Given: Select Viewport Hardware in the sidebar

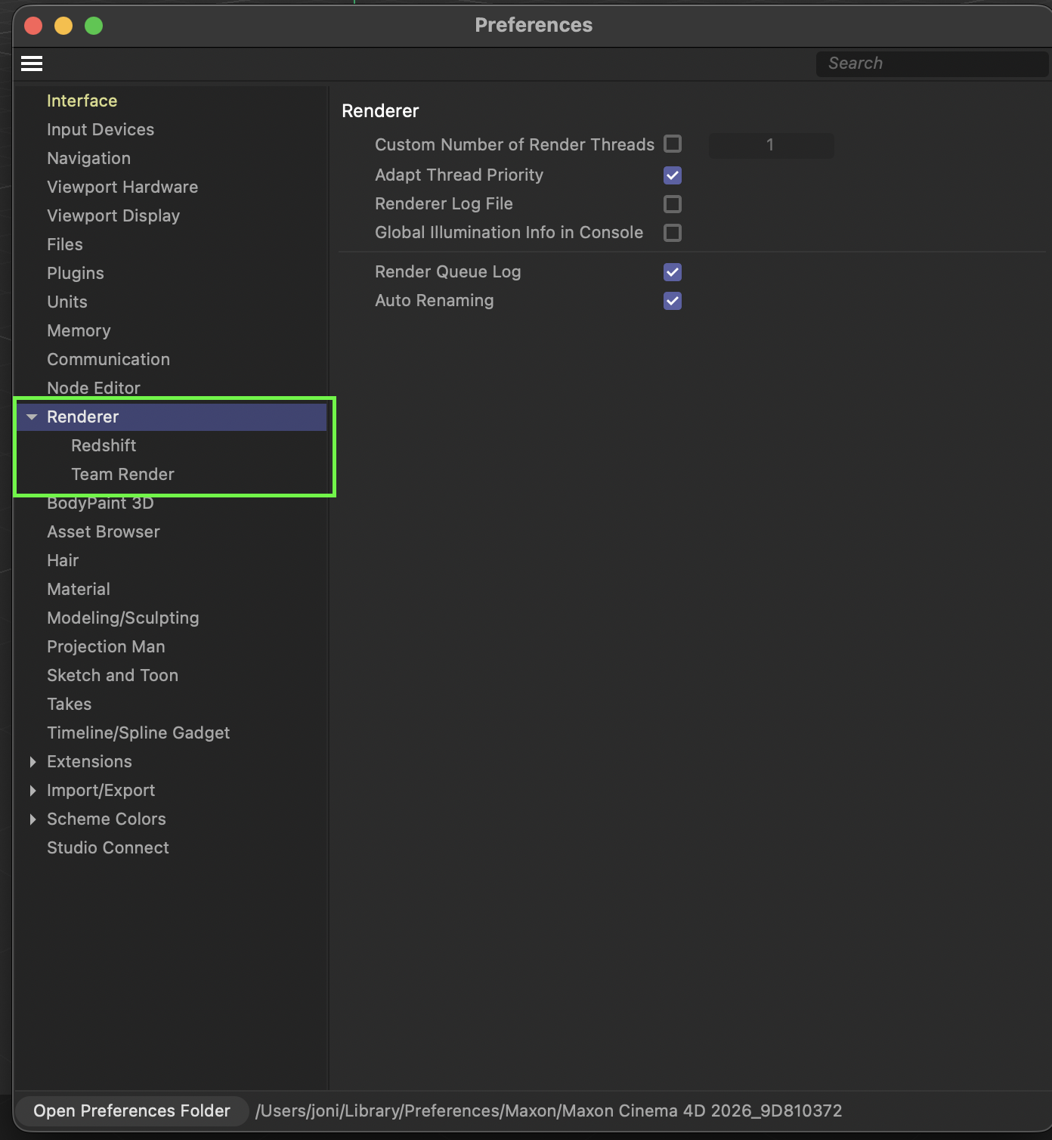Looking at the screenshot, I should click(x=122, y=187).
